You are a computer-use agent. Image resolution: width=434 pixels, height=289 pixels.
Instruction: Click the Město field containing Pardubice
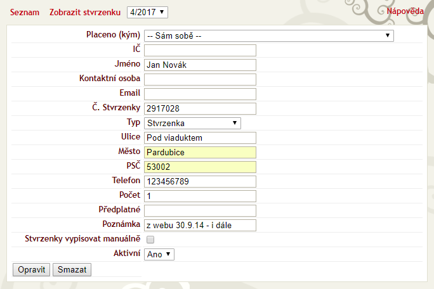(x=200, y=152)
